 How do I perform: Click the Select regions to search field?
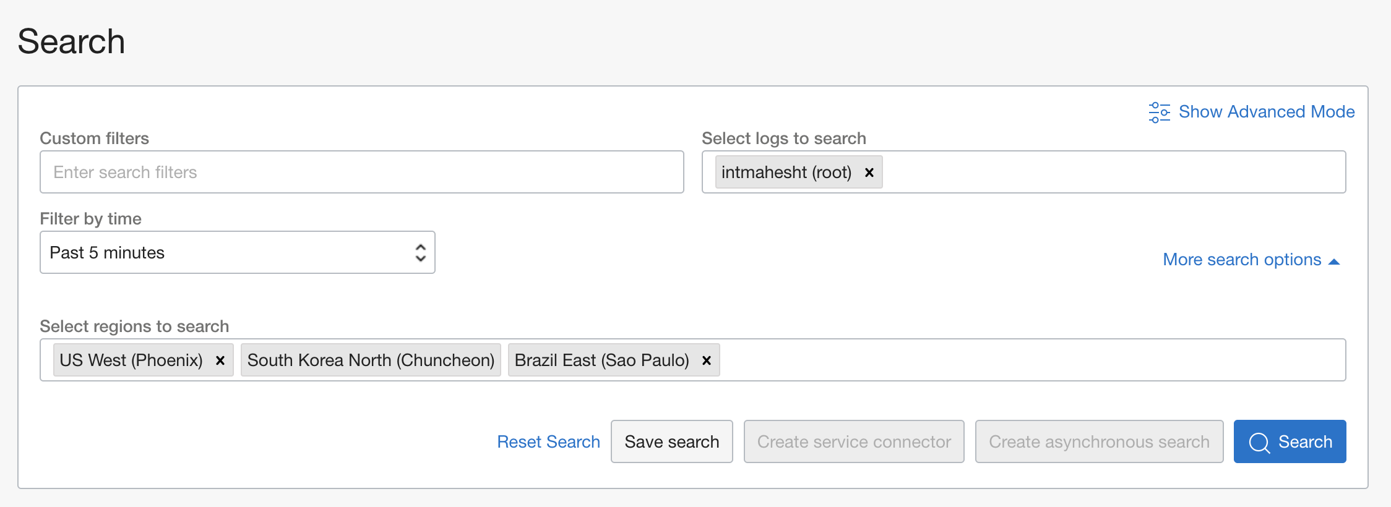coord(1052,360)
